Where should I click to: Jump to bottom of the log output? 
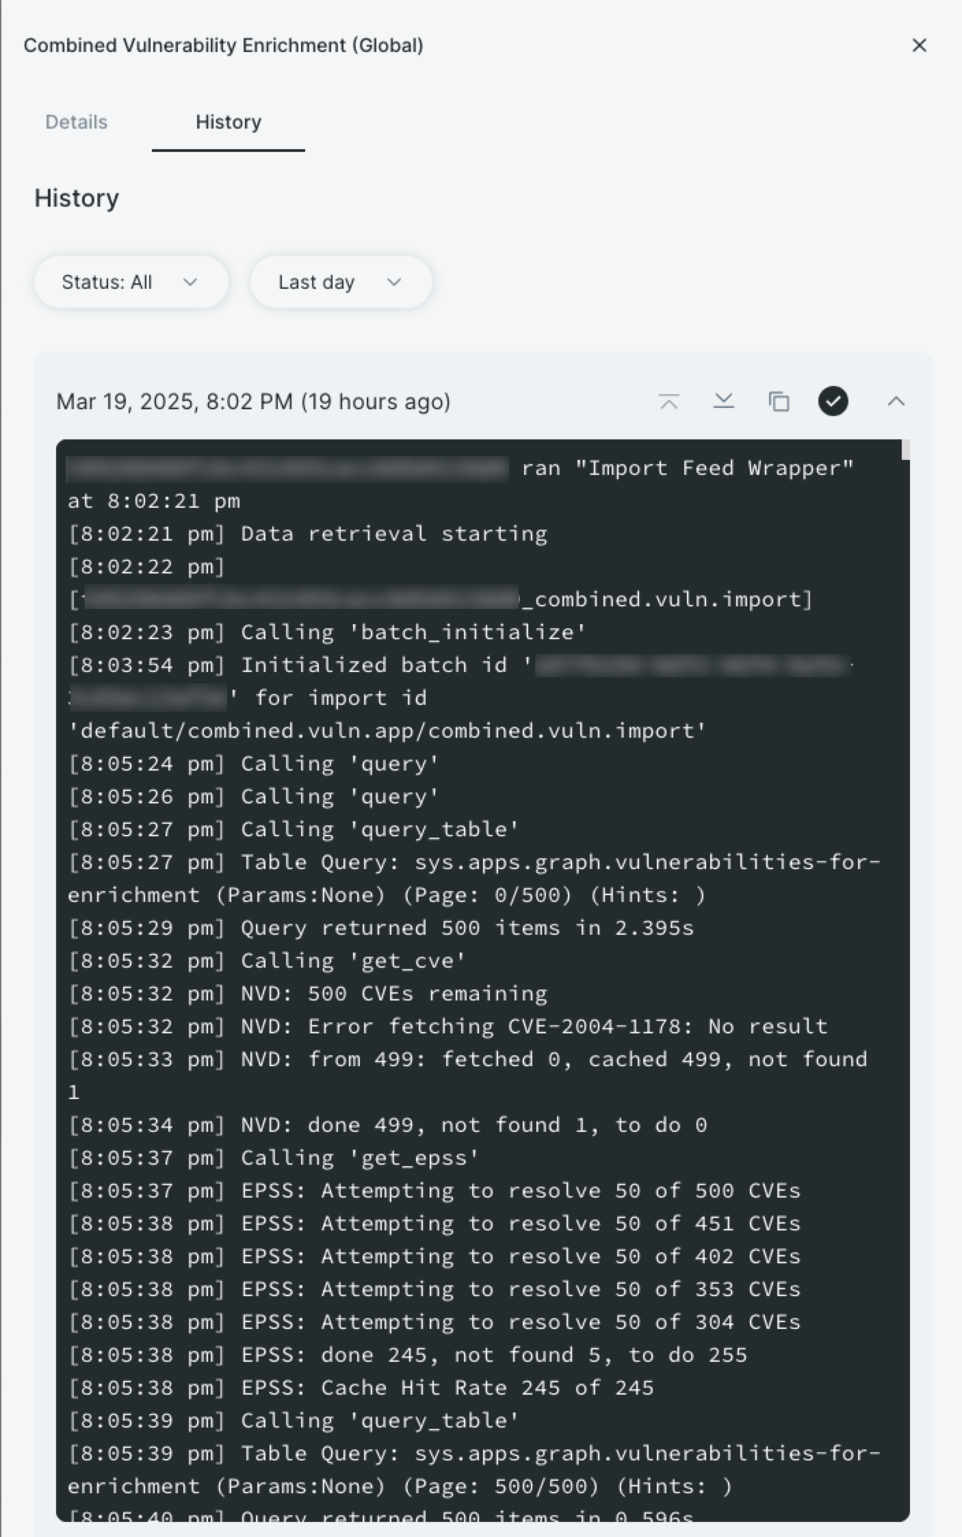tap(724, 402)
